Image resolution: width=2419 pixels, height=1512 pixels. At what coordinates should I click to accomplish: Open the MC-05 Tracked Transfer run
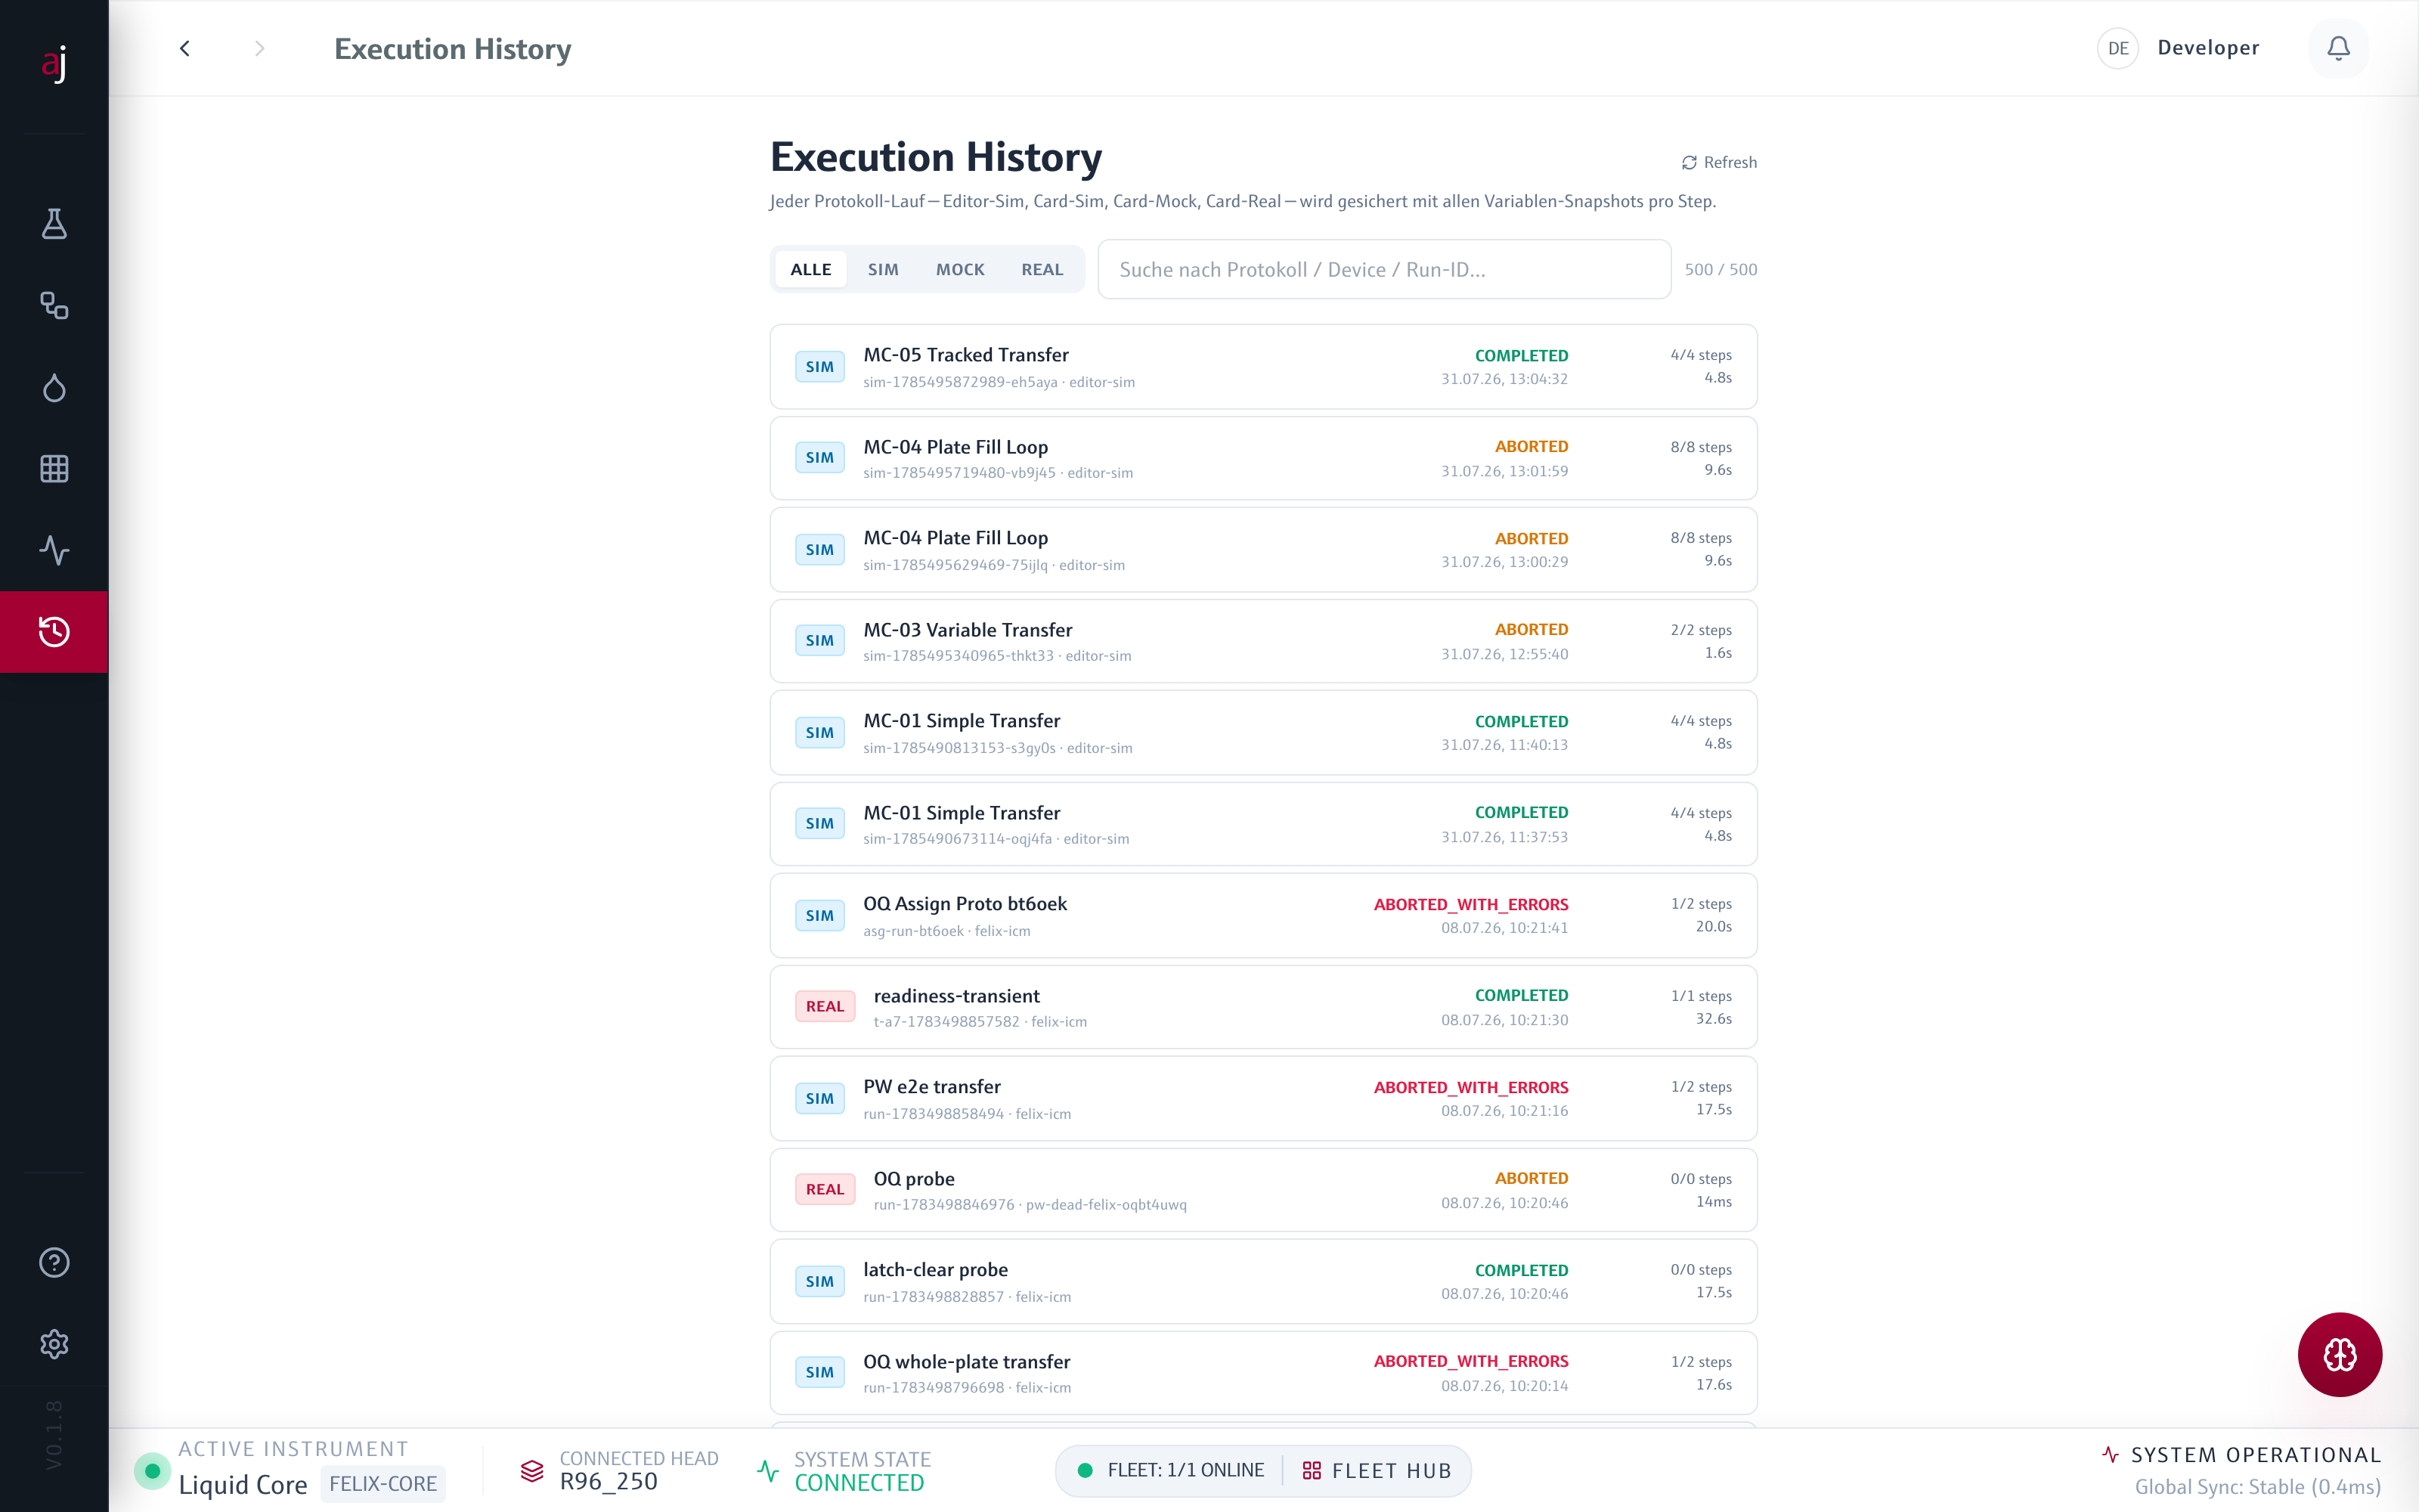1263,367
